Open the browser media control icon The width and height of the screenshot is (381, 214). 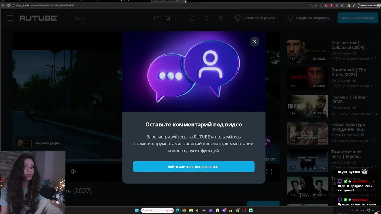349,5
